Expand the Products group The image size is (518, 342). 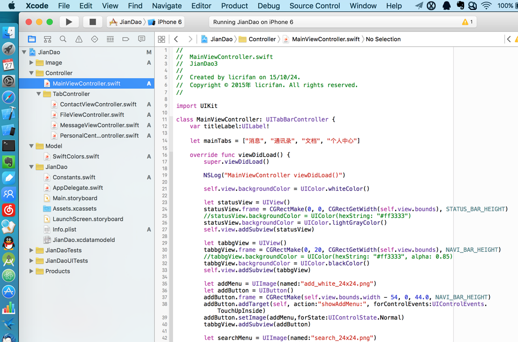[31, 271]
